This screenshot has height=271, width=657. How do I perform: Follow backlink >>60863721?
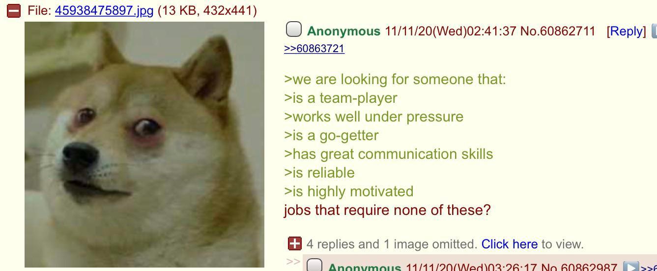[x=314, y=48]
